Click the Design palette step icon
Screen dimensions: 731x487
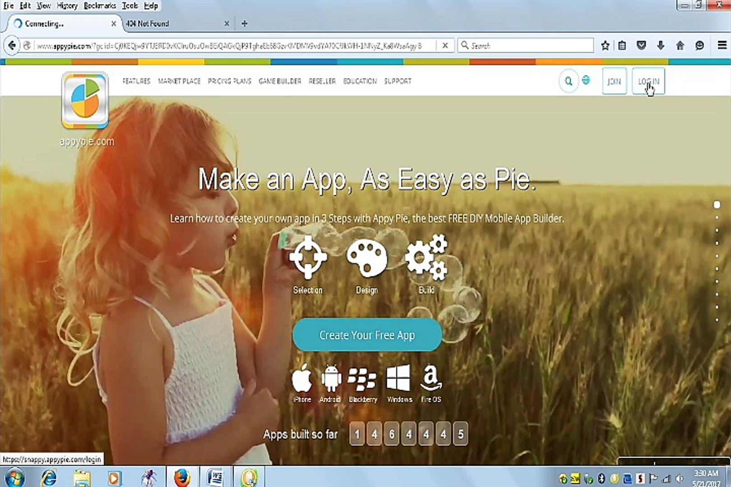[367, 258]
